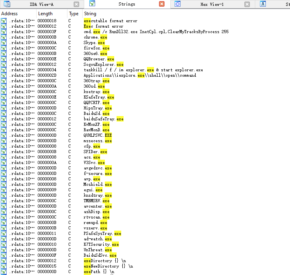The image size is (290, 275).
Task: Click string icon of 'executable format error' row
Action: click(4, 21)
